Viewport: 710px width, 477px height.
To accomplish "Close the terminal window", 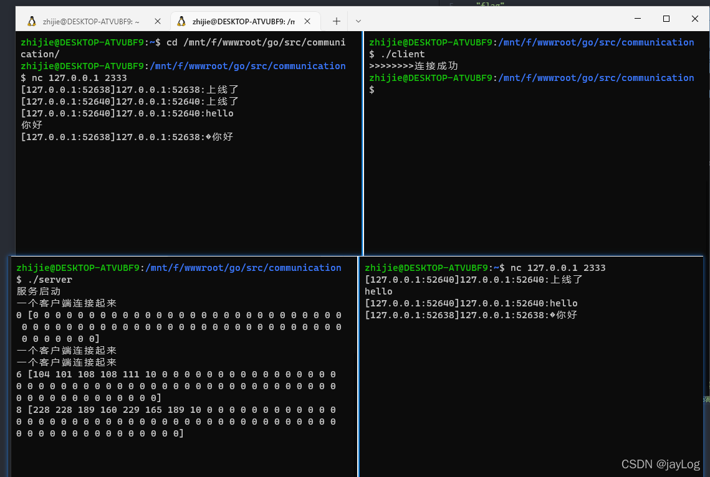I will click(695, 19).
